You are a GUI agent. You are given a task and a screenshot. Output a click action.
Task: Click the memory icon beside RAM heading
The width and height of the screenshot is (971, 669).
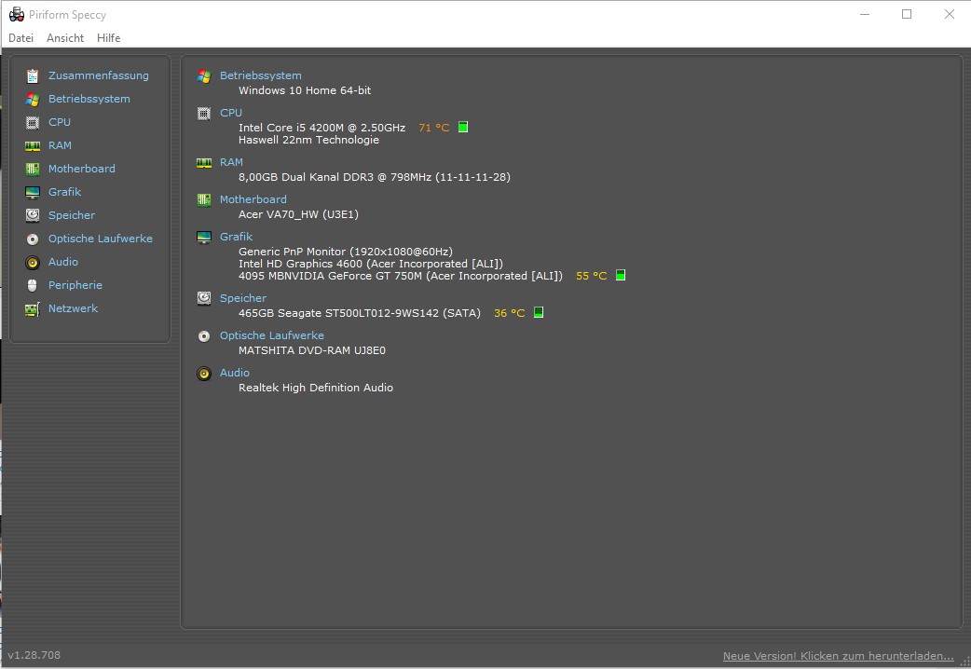point(204,163)
